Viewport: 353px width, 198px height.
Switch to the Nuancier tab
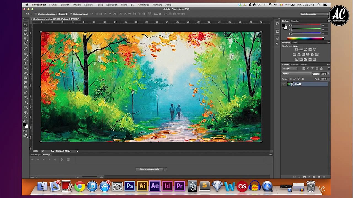pyautogui.click(x=295, y=21)
